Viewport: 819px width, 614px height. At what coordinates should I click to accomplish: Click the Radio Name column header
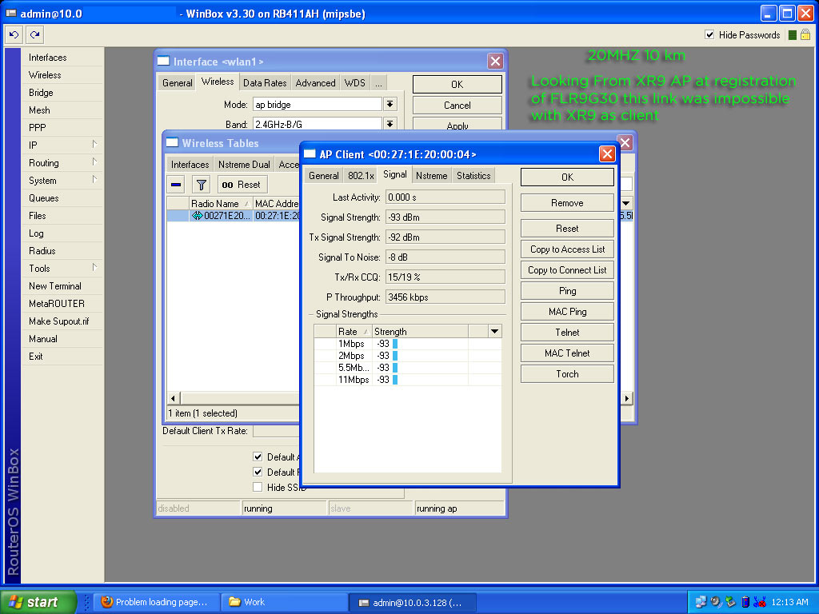coord(220,203)
